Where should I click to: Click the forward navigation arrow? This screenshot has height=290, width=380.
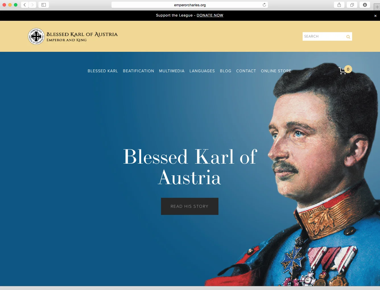point(32,5)
